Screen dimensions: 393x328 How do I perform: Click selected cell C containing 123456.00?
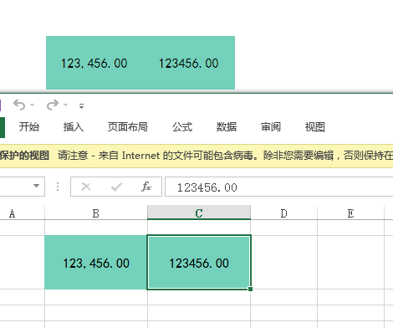click(199, 263)
